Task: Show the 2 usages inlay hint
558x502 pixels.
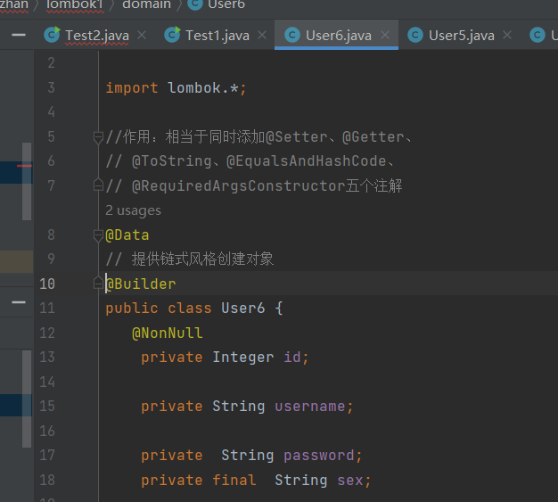Action: pos(133,210)
